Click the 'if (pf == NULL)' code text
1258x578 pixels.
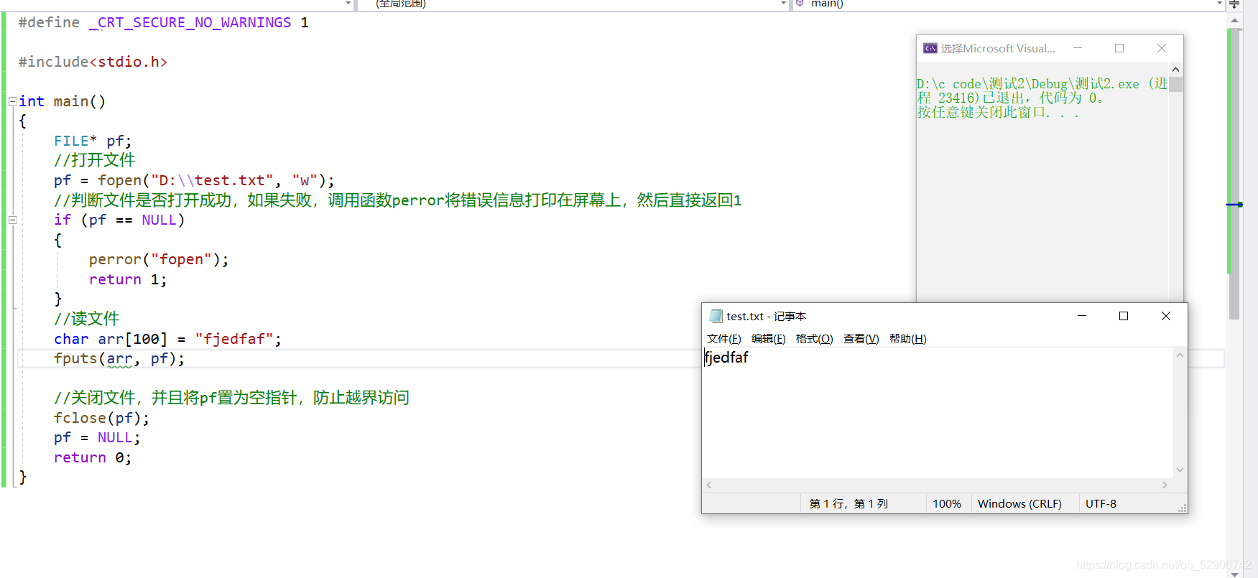(x=119, y=220)
